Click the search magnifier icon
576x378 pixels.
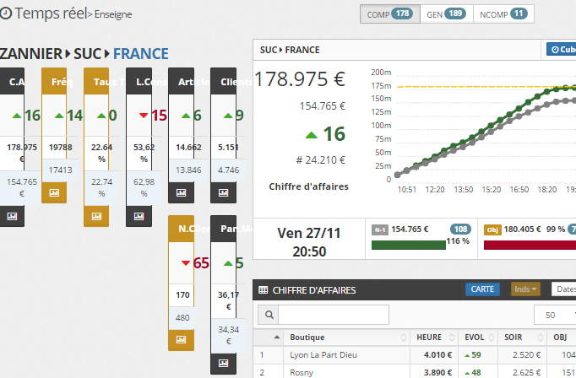[269, 315]
